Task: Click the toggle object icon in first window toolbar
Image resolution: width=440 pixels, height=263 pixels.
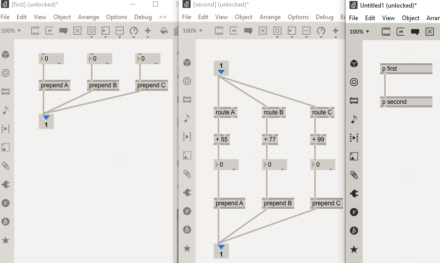Action: [x=77, y=31]
